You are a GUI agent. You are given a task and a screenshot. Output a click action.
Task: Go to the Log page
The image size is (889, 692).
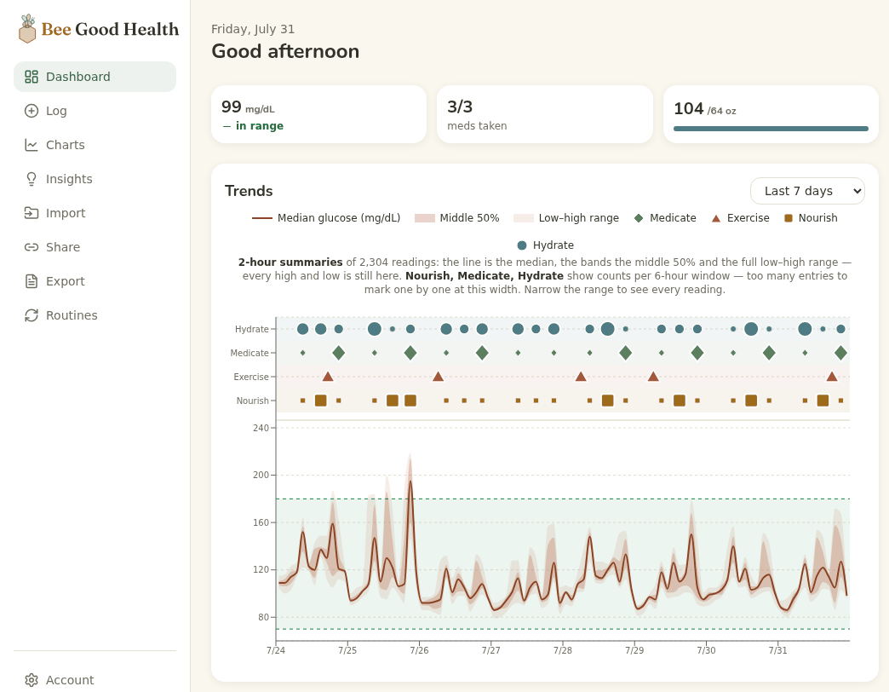point(95,111)
